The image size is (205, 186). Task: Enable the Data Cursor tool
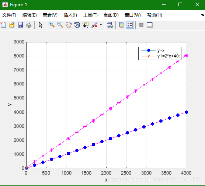(x=86, y=25)
